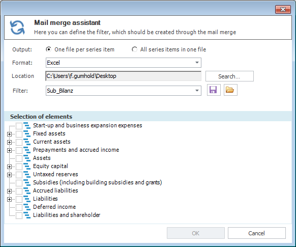This screenshot has height=247, width=296.
Task: Click the open folder filter icon
Action: coord(230,90)
